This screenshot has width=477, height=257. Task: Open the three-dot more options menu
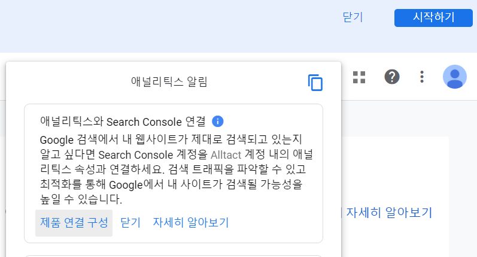(421, 77)
